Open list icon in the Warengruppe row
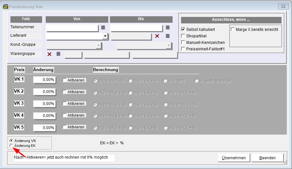 pyautogui.click(x=58, y=54)
